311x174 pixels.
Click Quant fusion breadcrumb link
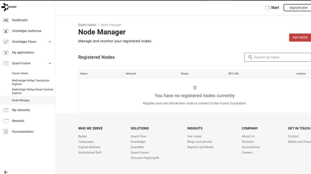(87, 25)
